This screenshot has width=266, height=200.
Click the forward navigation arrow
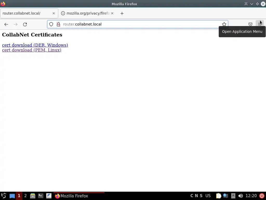point(16,24)
